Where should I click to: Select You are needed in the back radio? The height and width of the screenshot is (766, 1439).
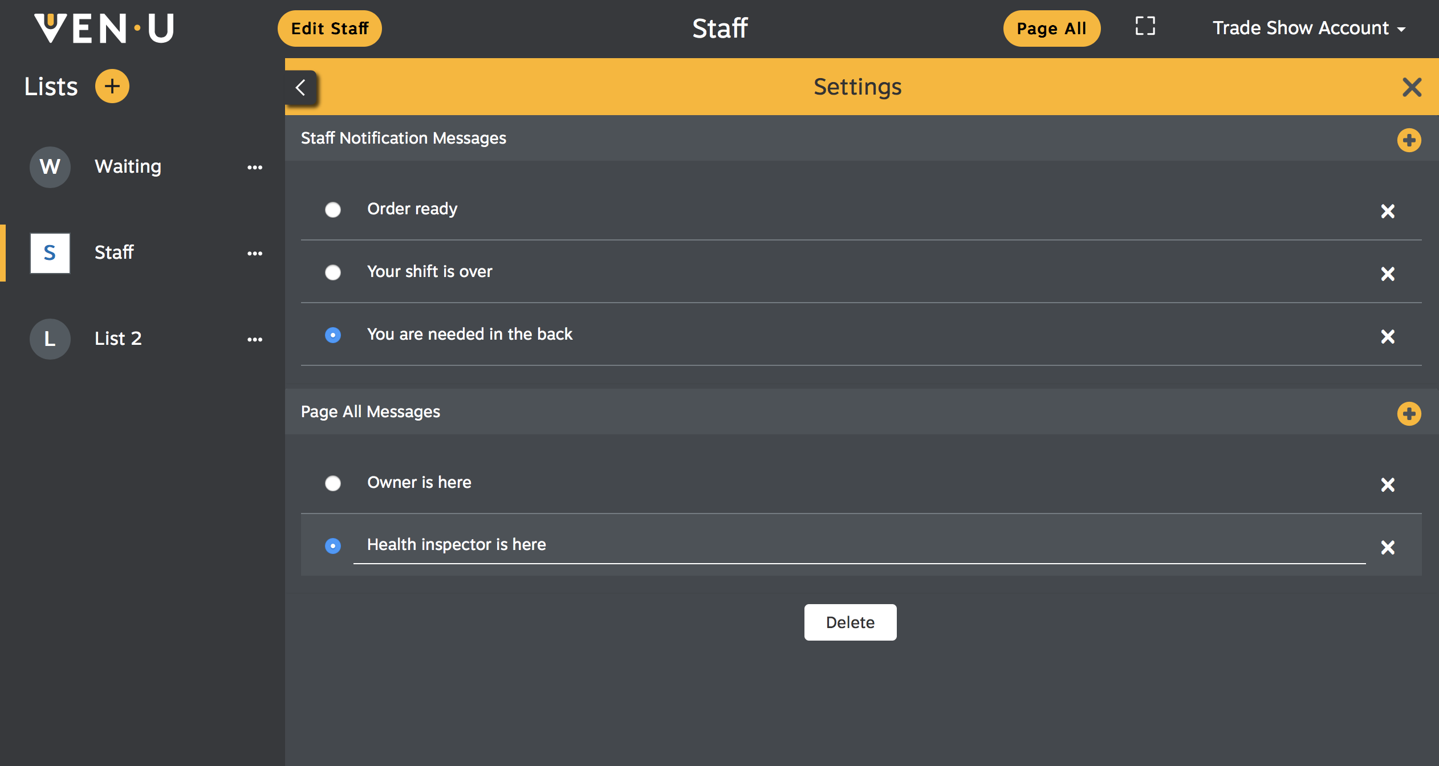pyautogui.click(x=333, y=335)
